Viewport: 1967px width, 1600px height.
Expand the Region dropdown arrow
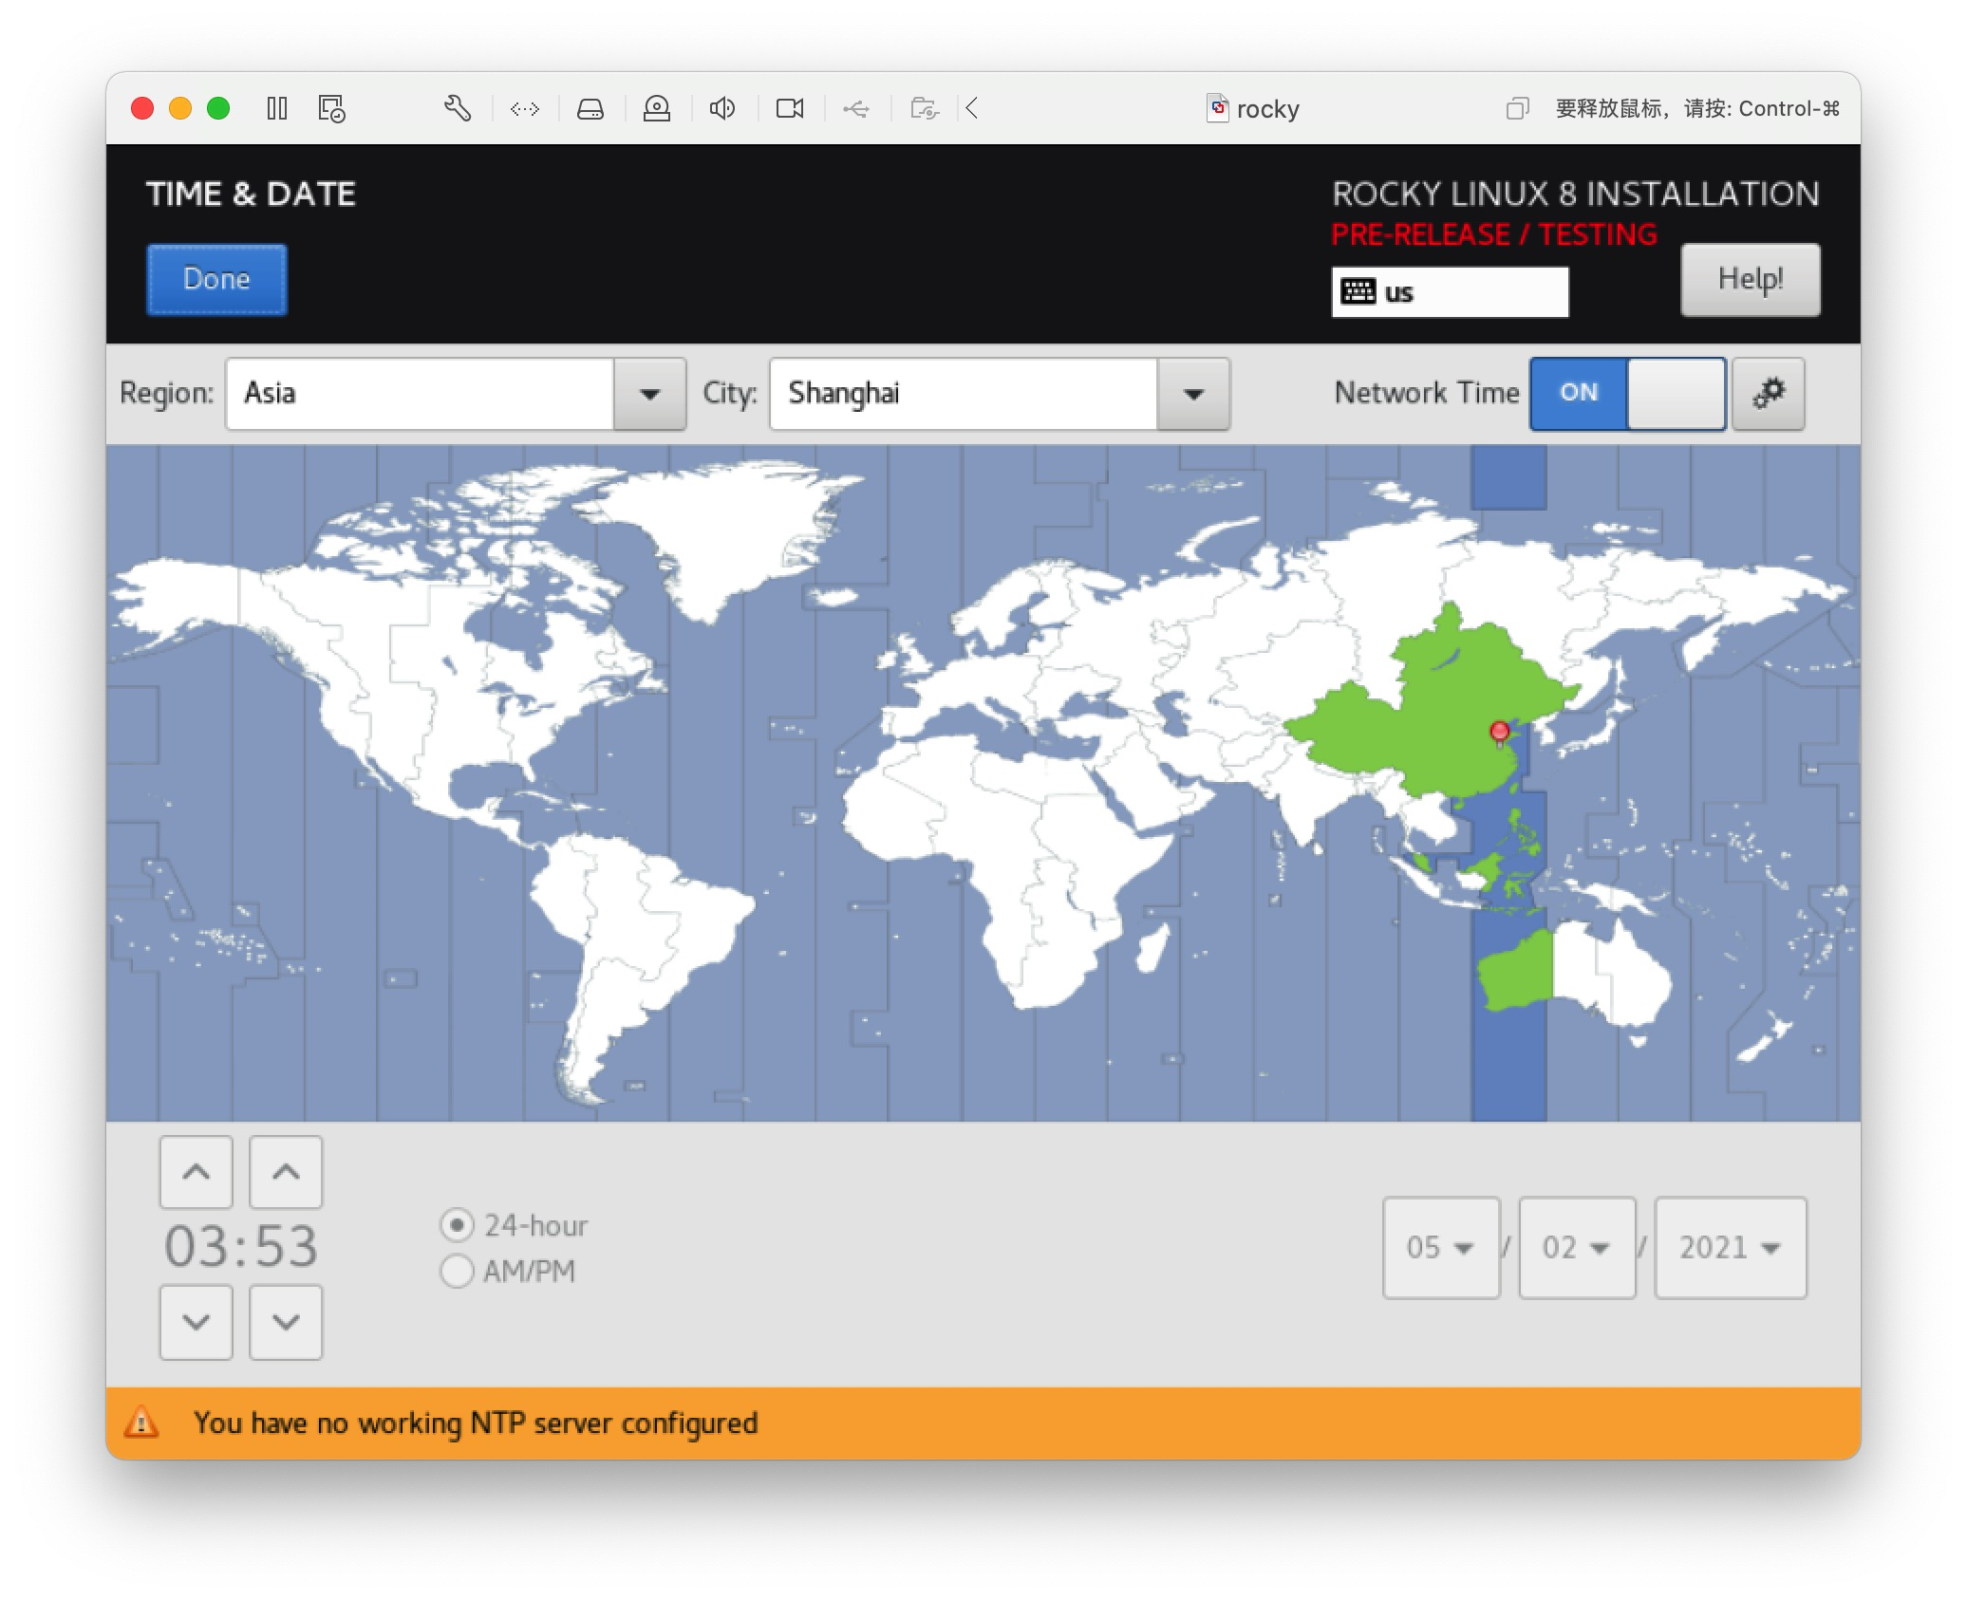click(x=649, y=394)
